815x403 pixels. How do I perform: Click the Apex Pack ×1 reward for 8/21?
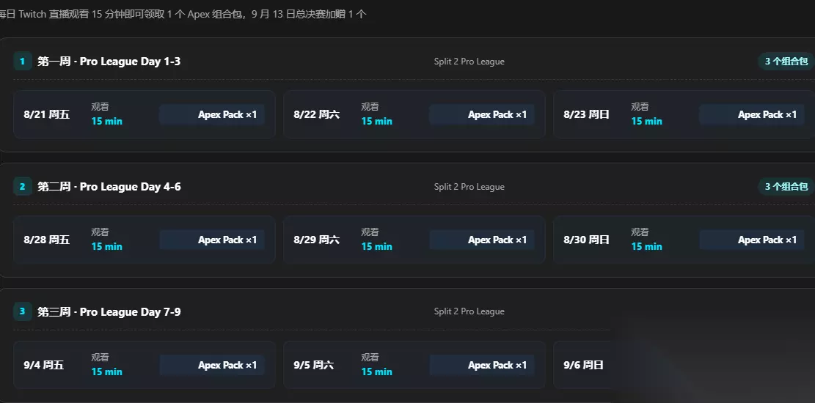[x=212, y=114]
